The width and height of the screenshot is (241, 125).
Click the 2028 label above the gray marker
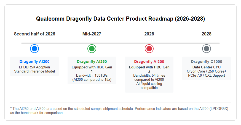[x=207, y=34]
